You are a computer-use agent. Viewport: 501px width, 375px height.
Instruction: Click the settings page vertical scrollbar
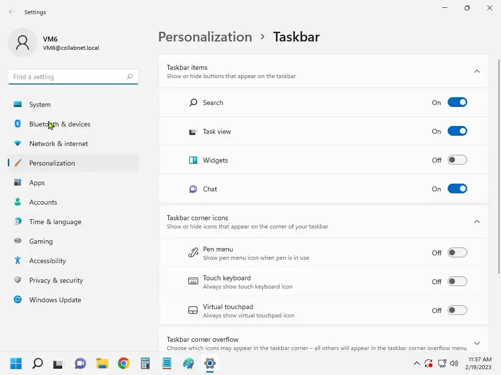(499, 166)
